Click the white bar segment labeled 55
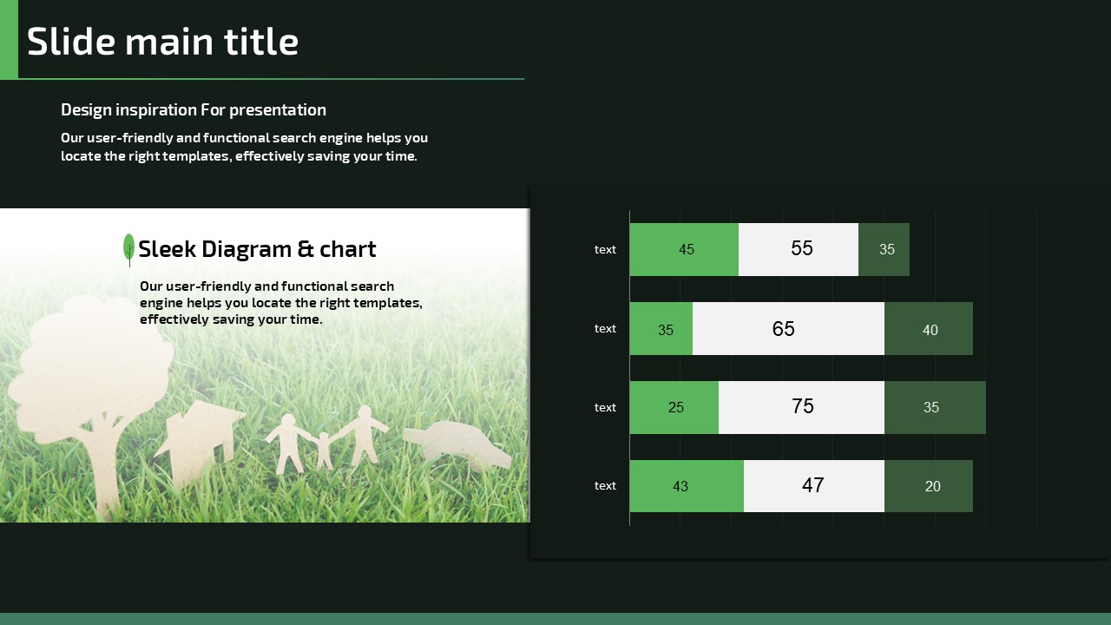This screenshot has height=625, width=1111. click(x=799, y=249)
